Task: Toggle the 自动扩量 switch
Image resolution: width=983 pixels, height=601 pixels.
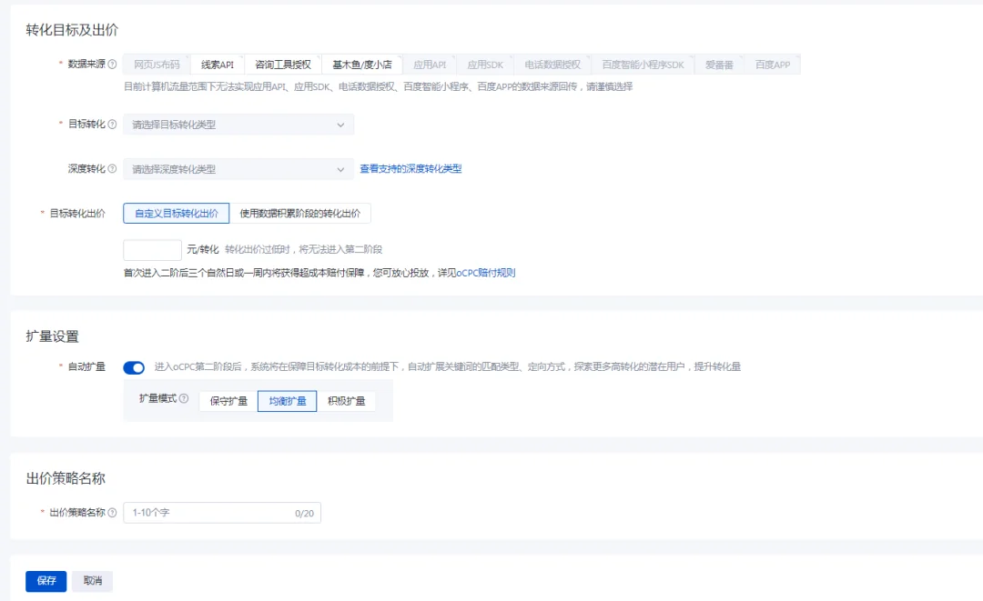Action: (134, 367)
